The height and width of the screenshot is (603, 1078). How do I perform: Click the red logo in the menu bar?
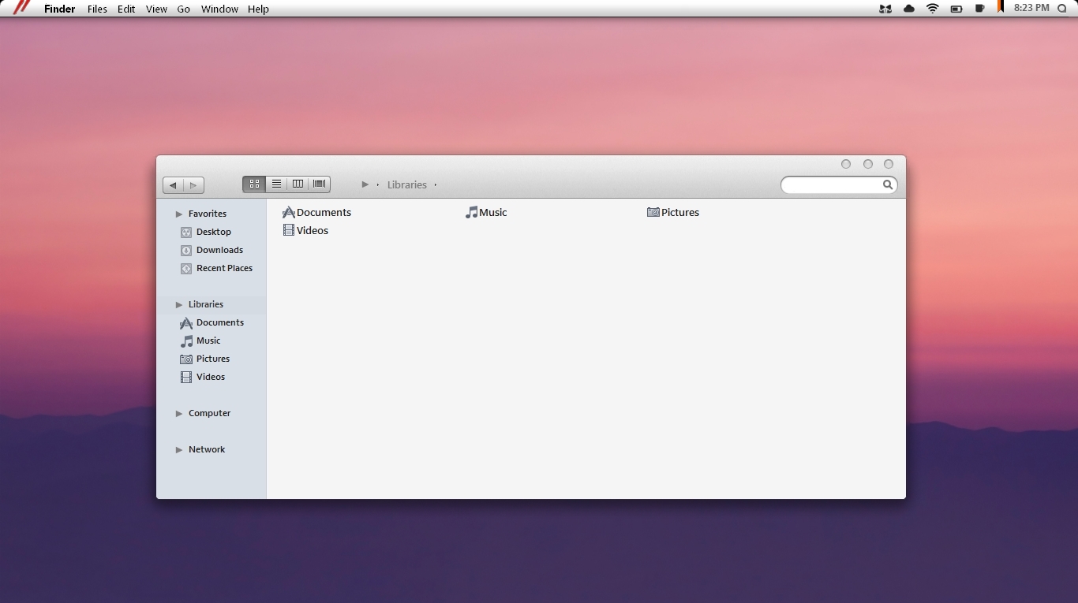pos(21,8)
